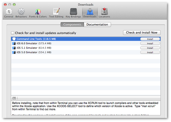This screenshot has height=122, width=171.
Task: Click the XCRUN description text
Action: (x=85, y=106)
